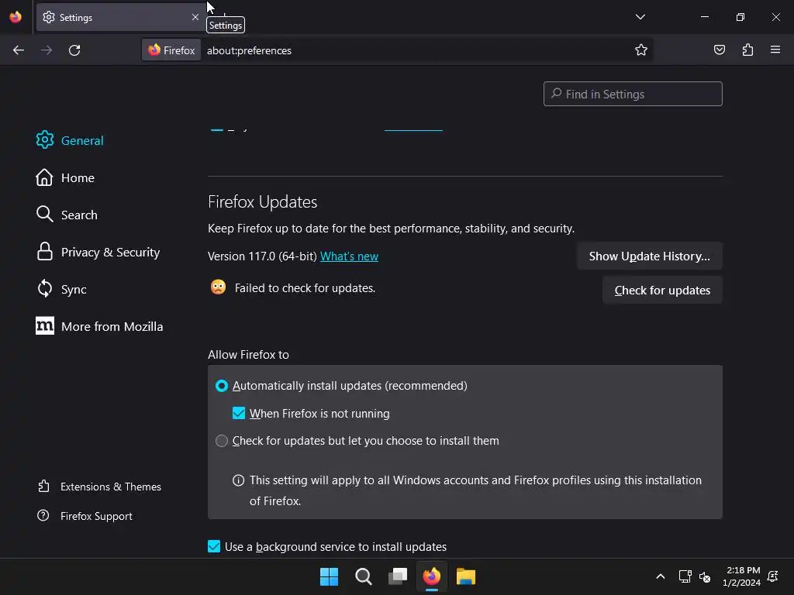Viewport: 794px width, 595px height.
Task: Open the General settings category
Action: coord(70,140)
